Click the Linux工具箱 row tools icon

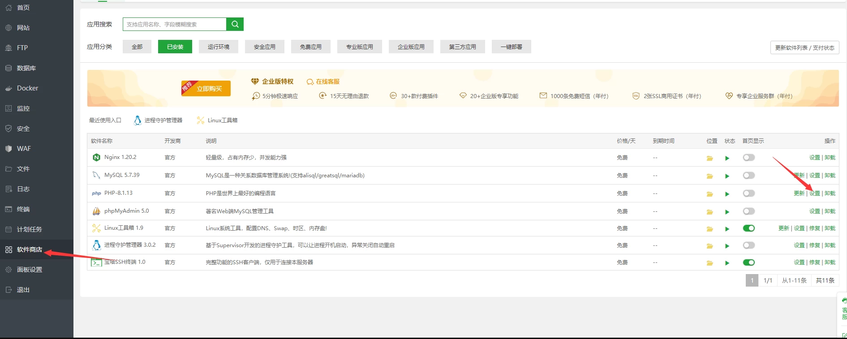coord(96,228)
